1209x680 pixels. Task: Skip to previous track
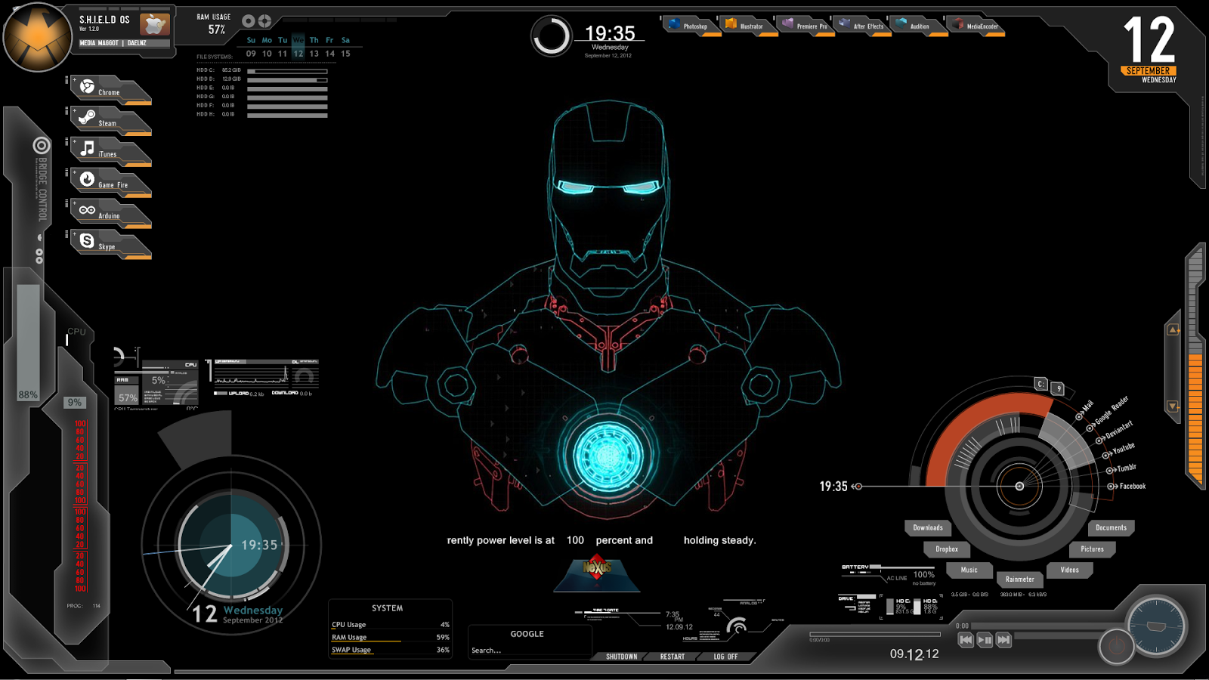[x=966, y=639]
